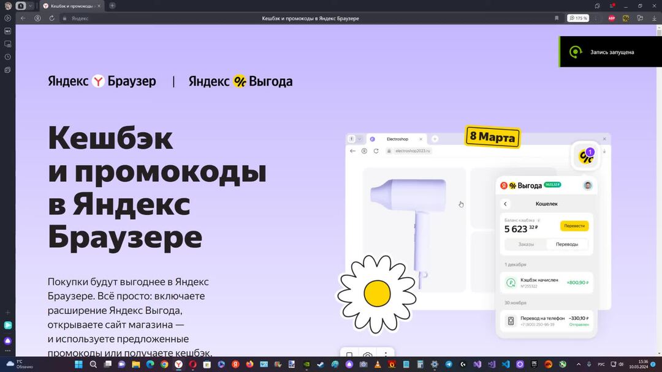Open the collections icon in the sidebar

click(7, 70)
